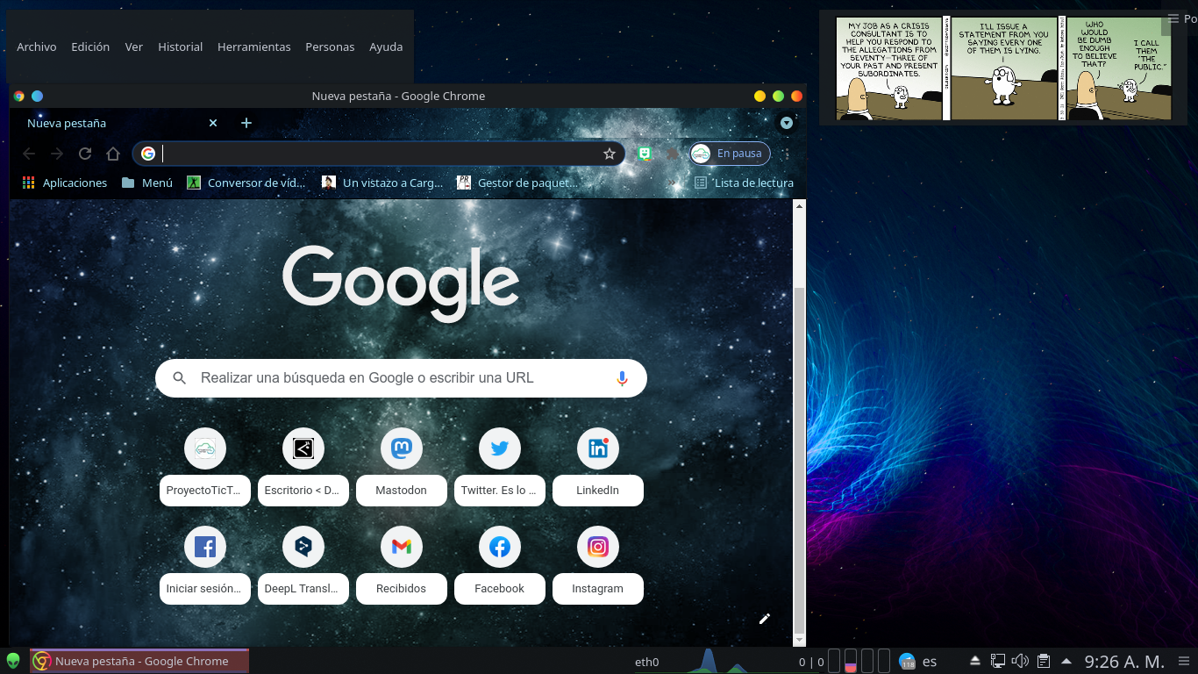1198x674 pixels.
Task: Open the Extensions puzzle-piece icon
Action: [673, 154]
